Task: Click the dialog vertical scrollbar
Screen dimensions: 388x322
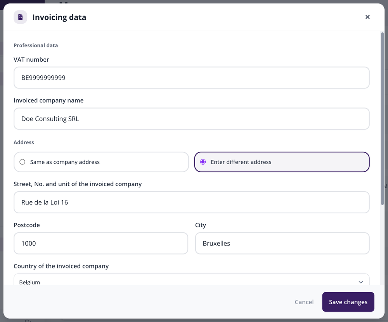Action: pos(382,119)
